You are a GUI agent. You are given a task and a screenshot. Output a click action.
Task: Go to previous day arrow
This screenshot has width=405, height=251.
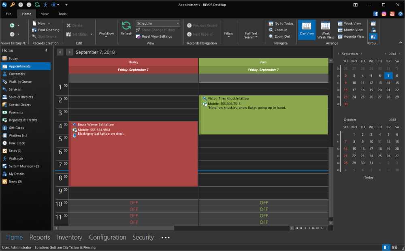pos(60,52)
